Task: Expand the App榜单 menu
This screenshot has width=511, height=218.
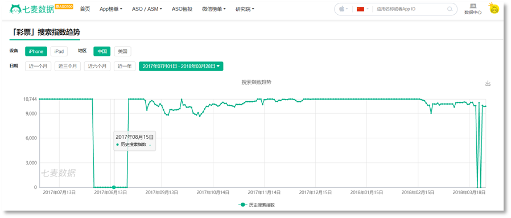Action: tap(111, 9)
